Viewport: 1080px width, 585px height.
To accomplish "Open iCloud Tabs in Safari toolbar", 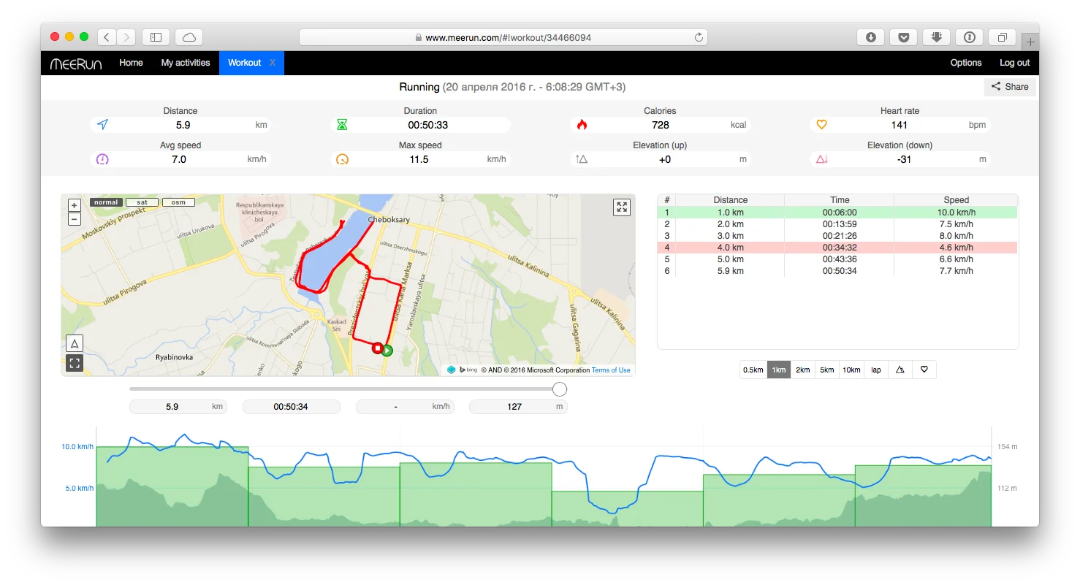I will (x=189, y=37).
